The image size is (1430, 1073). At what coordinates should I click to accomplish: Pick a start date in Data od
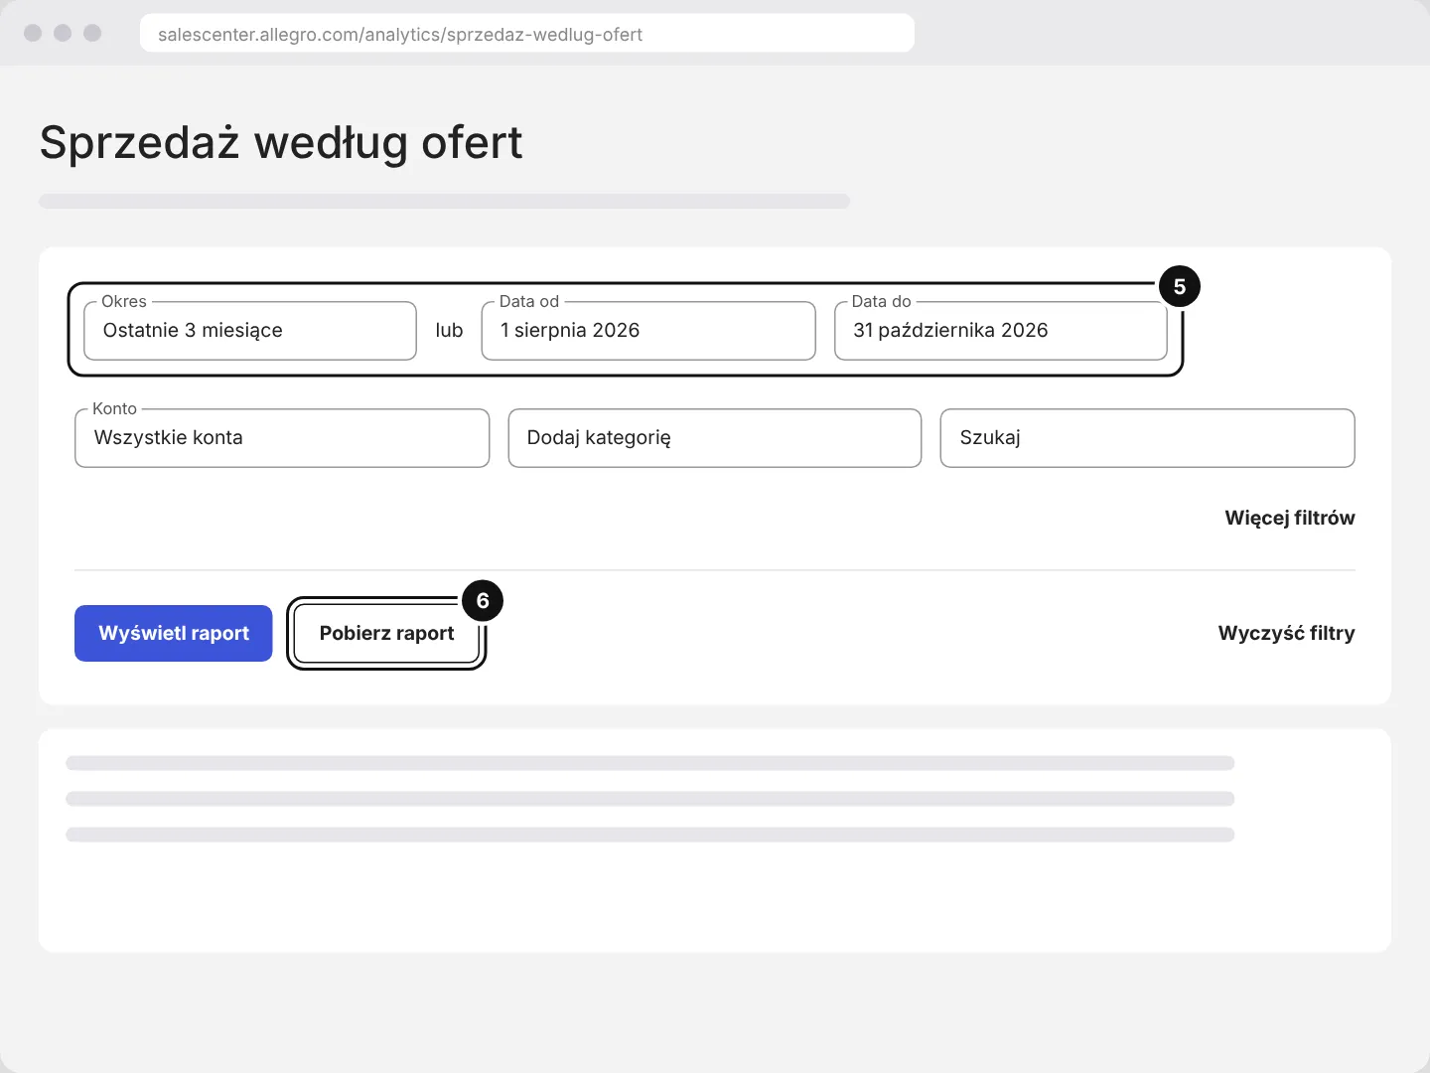648,331
